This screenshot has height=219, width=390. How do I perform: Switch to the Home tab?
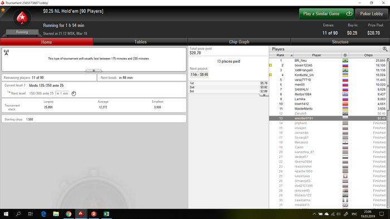point(46,42)
